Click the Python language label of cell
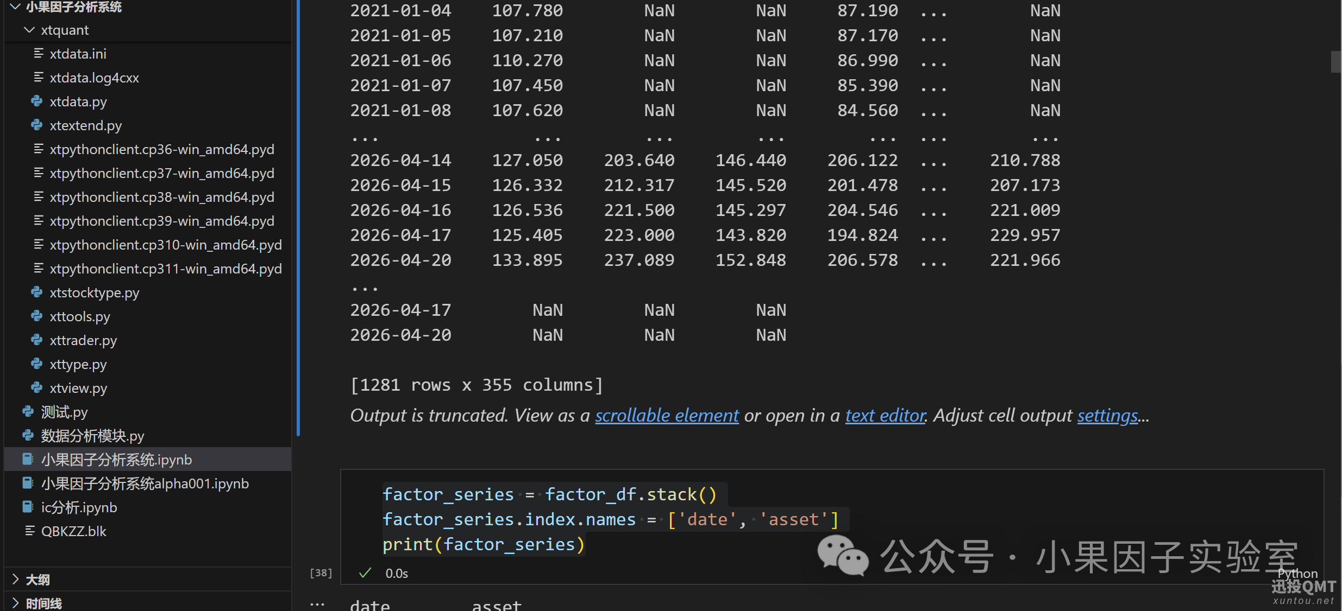This screenshot has height=611, width=1342. pyautogui.click(x=1297, y=574)
